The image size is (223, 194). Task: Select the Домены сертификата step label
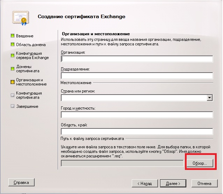[x=28, y=69]
